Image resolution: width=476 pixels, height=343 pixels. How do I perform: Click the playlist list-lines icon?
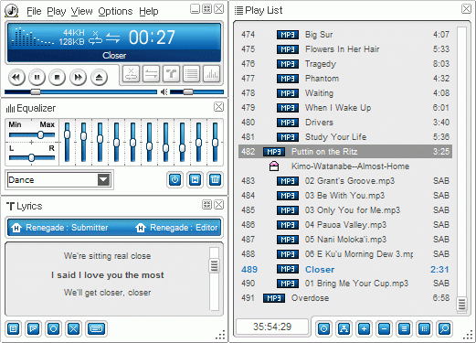pyautogui.click(x=404, y=328)
